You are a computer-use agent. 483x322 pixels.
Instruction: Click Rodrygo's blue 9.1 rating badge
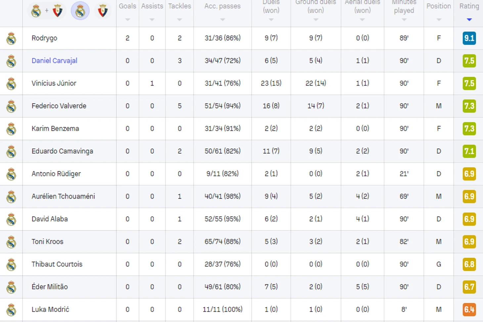pos(469,38)
